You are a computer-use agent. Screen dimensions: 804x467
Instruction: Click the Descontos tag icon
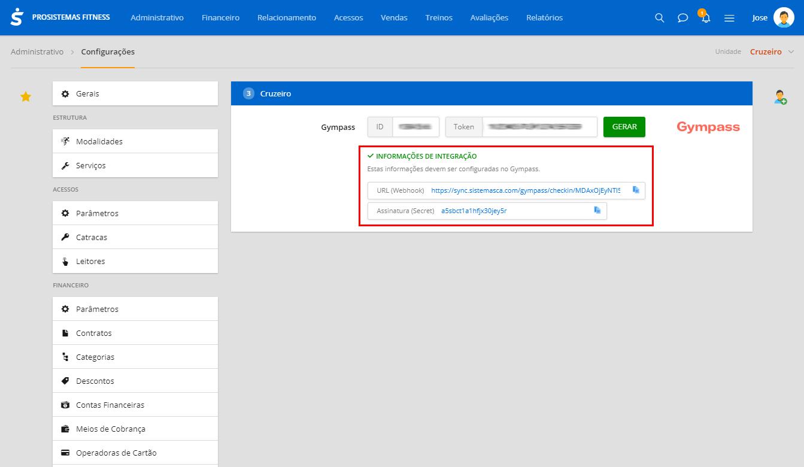(x=65, y=381)
